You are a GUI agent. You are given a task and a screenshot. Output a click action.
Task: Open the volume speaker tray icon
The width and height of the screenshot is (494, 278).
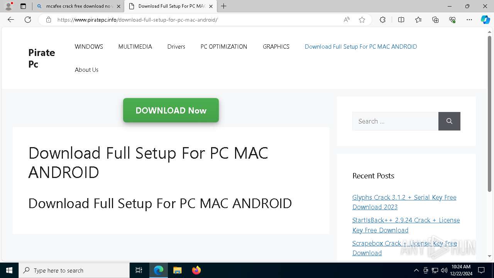tap(444, 270)
